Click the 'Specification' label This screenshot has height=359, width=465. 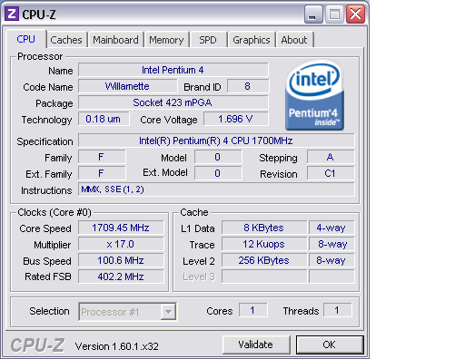pyautogui.click(x=45, y=141)
